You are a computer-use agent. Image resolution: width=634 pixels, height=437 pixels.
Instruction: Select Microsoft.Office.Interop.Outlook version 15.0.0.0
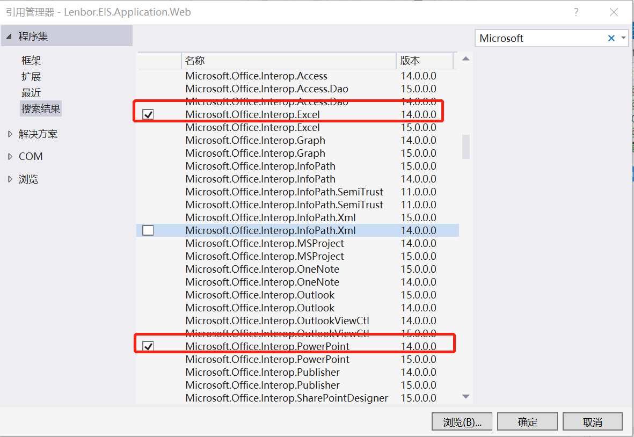click(x=297, y=295)
